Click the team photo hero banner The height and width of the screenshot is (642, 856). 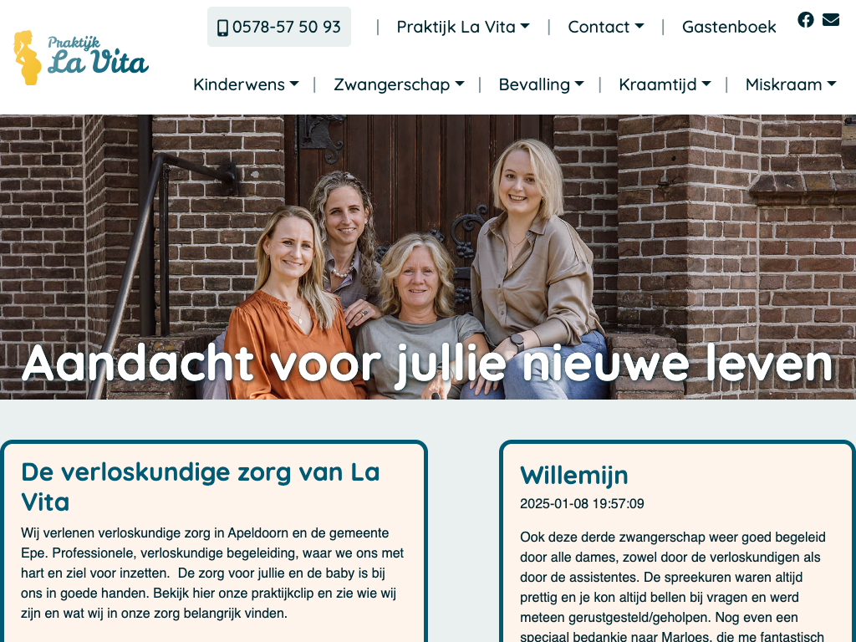[x=428, y=257]
